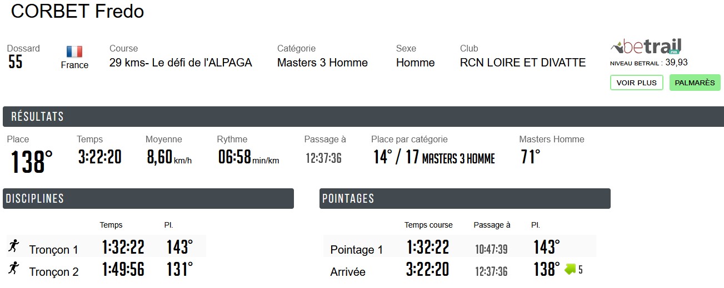The height and width of the screenshot is (288, 724).
Task: Click the Masters 3 Homme category value
Action: pyautogui.click(x=322, y=63)
